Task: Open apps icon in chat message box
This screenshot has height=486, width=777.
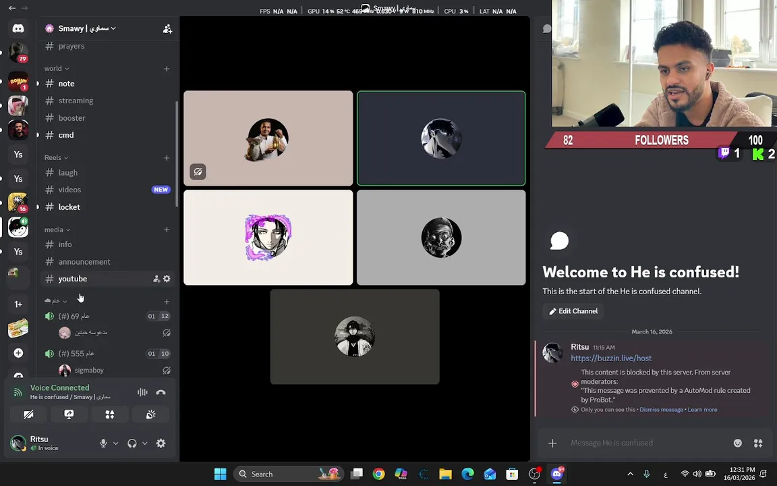Action: tap(758, 443)
